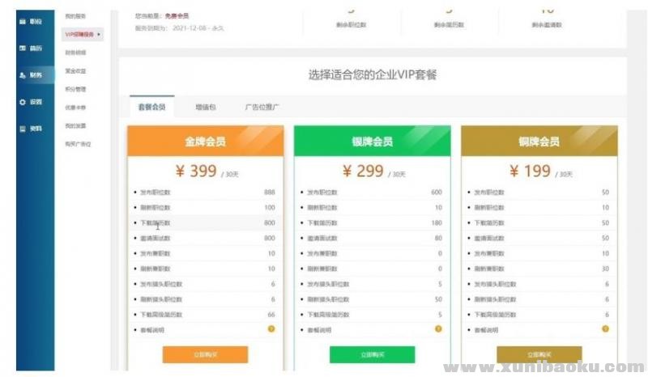Switch to the 增值包 tab
The width and height of the screenshot is (648, 377).
point(206,107)
